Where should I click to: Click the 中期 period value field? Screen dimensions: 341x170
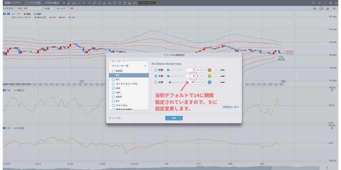[190, 76]
